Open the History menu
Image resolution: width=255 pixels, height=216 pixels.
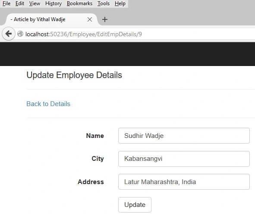(x=54, y=3)
